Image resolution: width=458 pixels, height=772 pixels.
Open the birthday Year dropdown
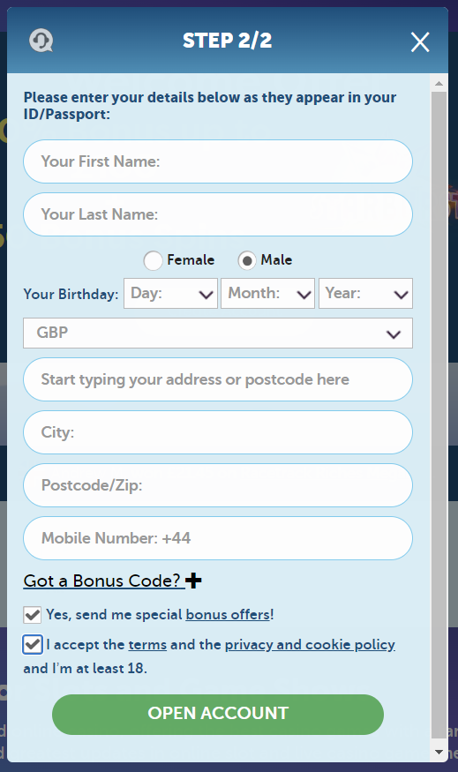click(365, 294)
